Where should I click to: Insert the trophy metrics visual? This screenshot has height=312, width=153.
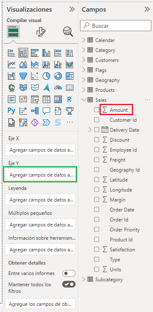click(x=70, y=111)
